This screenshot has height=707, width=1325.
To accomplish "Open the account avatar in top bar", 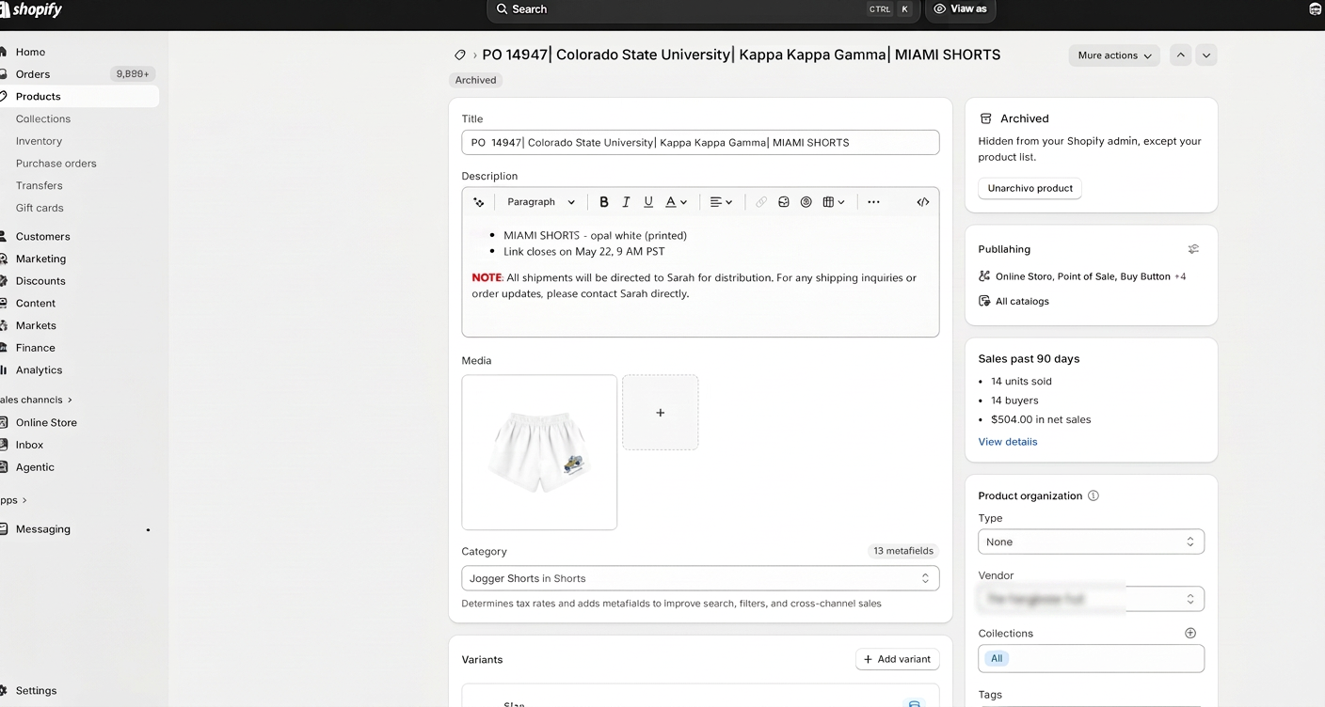I will [x=1316, y=9].
